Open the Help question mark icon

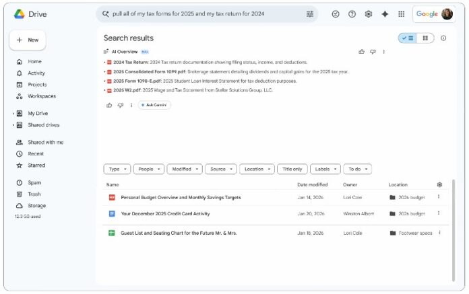352,14
